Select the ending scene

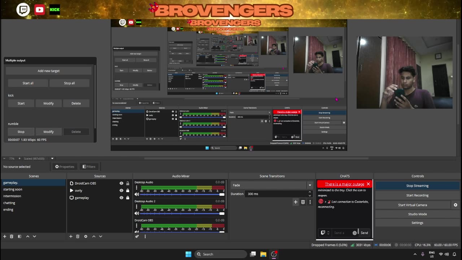tap(33, 209)
